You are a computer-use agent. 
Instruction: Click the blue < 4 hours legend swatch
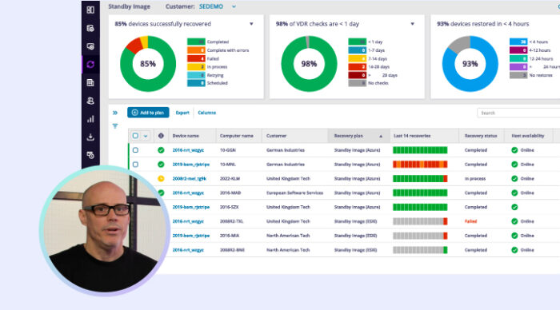coord(518,42)
